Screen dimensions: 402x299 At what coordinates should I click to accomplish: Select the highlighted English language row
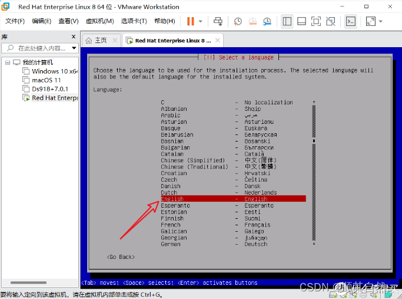233,199
